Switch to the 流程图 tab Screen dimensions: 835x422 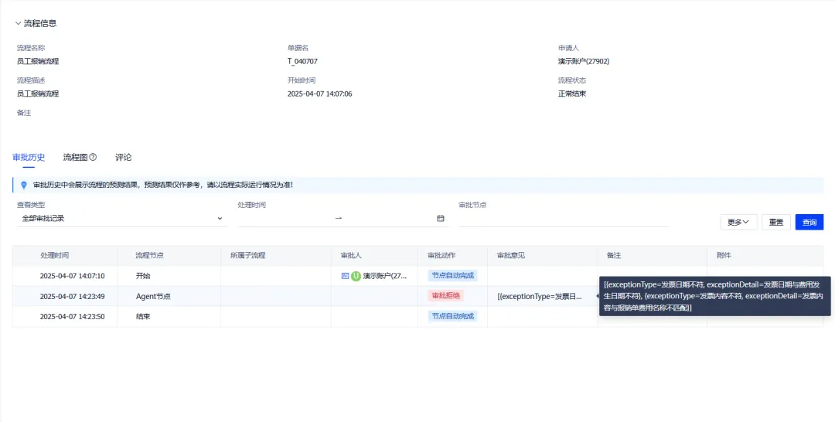[x=76, y=157]
